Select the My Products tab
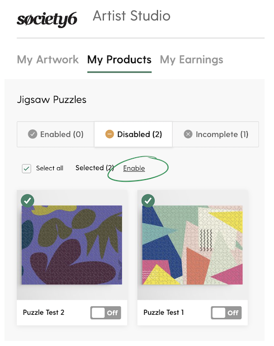Viewport: 274px width, 346px height. (119, 60)
